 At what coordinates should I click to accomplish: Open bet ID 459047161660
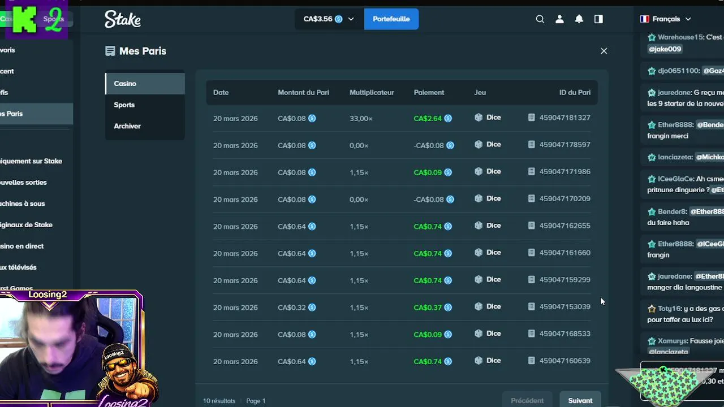coord(559,253)
